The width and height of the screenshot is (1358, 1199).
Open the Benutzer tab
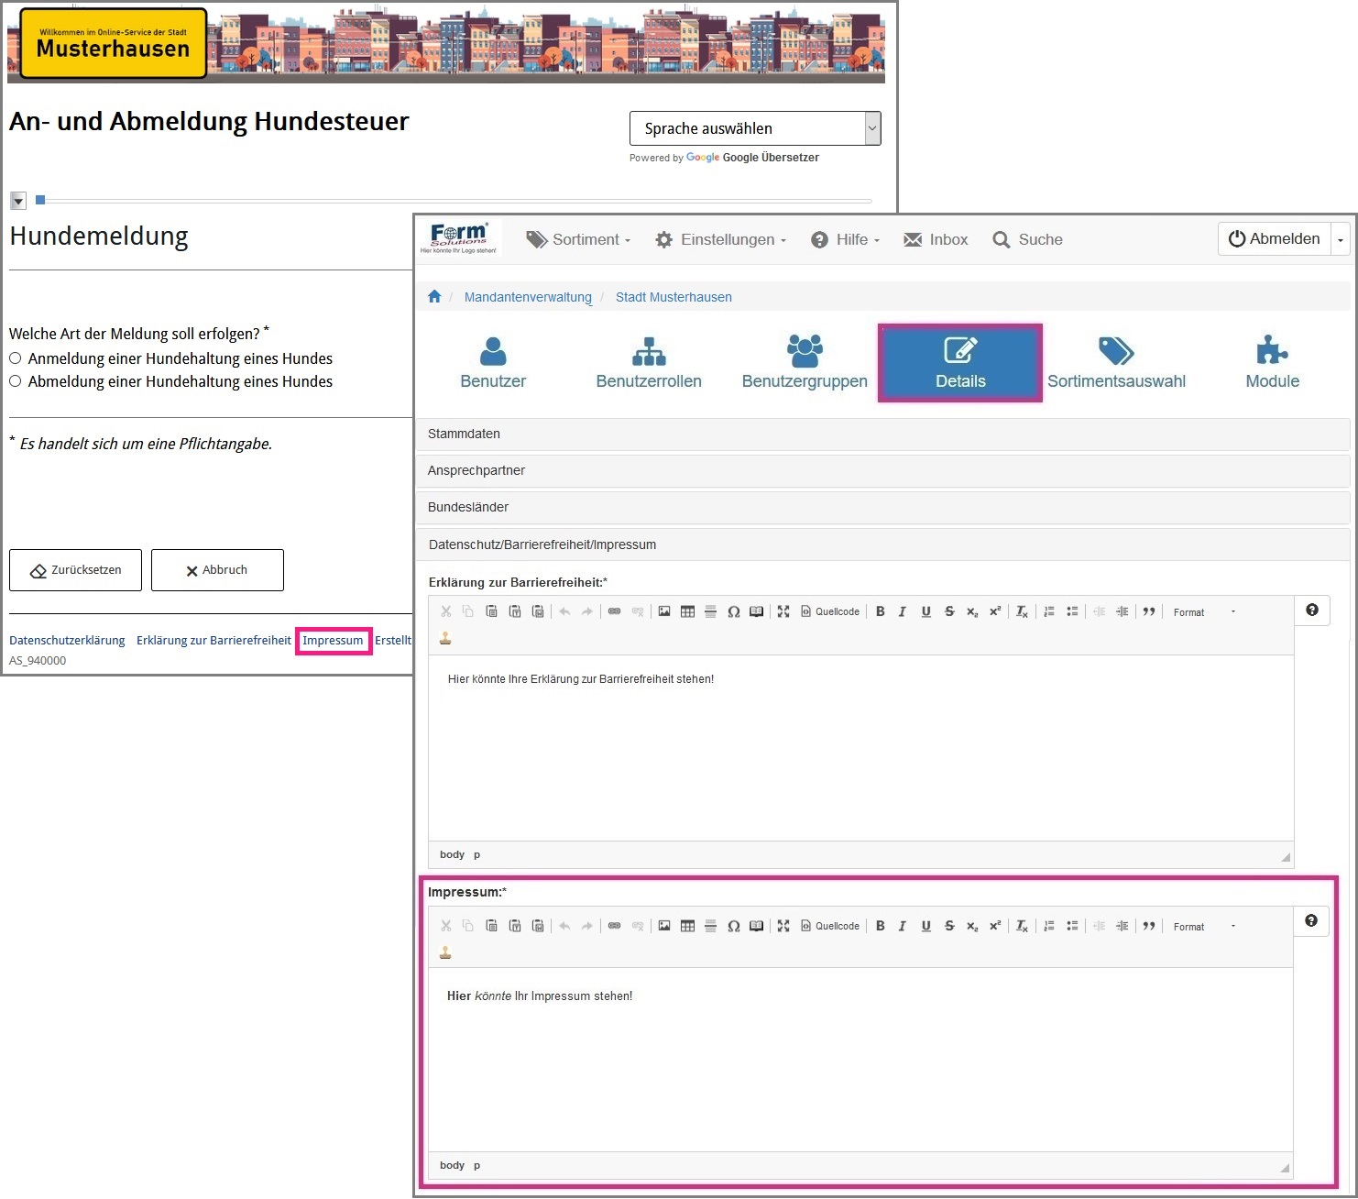click(x=493, y=363)
